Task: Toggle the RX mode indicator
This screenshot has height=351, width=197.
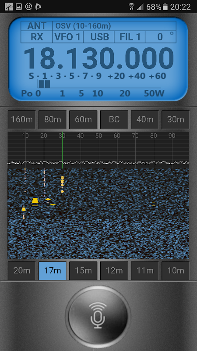Action: (37, 37)
